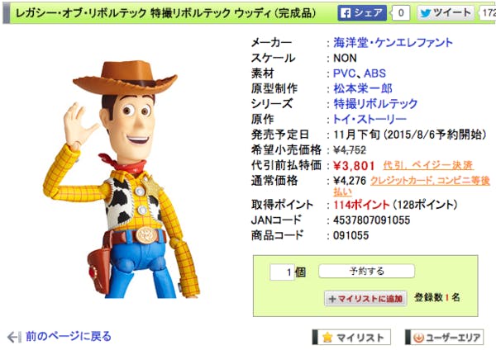Open the クレジットカード、コンビニ等後払い link
The image size is (496, 350).
(412, 186)
